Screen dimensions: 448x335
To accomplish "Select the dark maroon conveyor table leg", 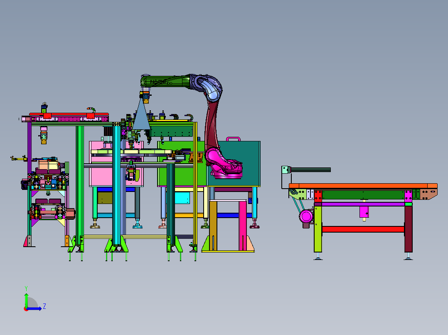I will 408,229.
